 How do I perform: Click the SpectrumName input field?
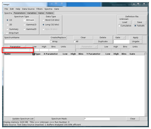[x=27, y=42]
